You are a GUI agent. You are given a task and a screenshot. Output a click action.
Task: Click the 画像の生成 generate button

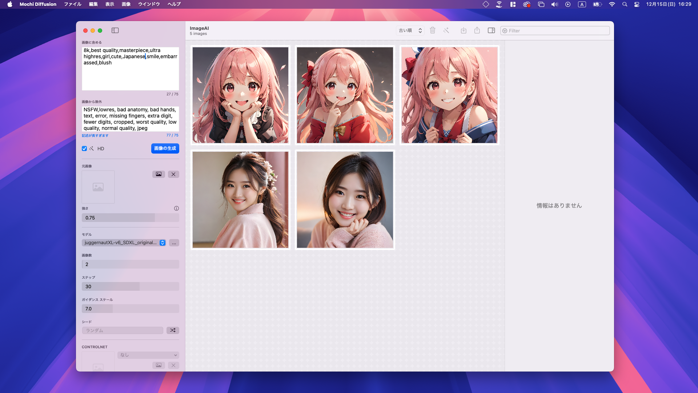(165, 148)
